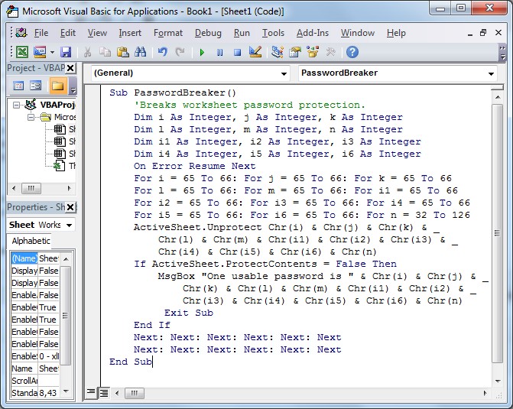Collapse the VBAProject tree node
This screenshot has height=409, width=513.
(x=16, y=105)
